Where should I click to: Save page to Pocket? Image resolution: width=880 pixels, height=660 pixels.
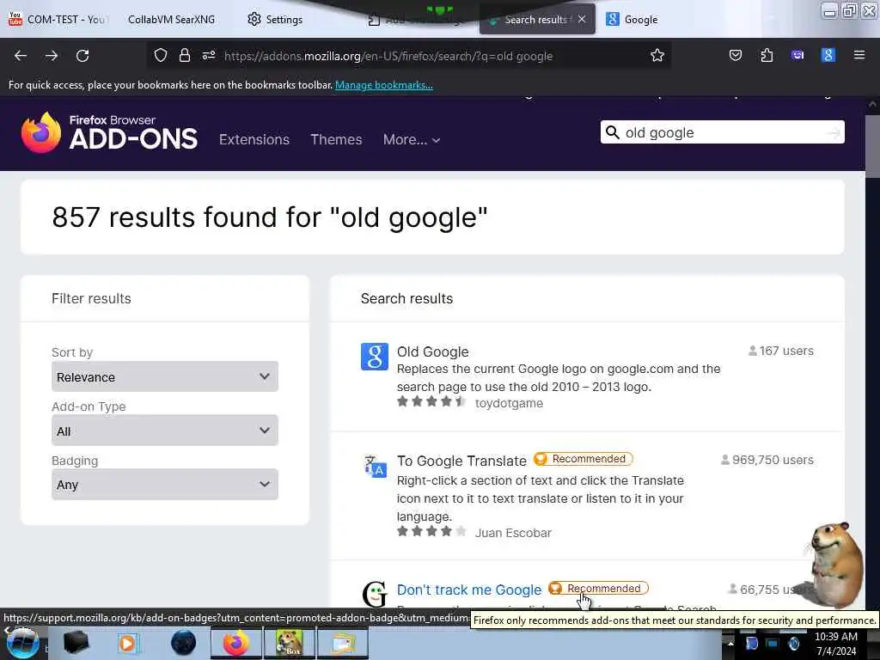(736, 56)
